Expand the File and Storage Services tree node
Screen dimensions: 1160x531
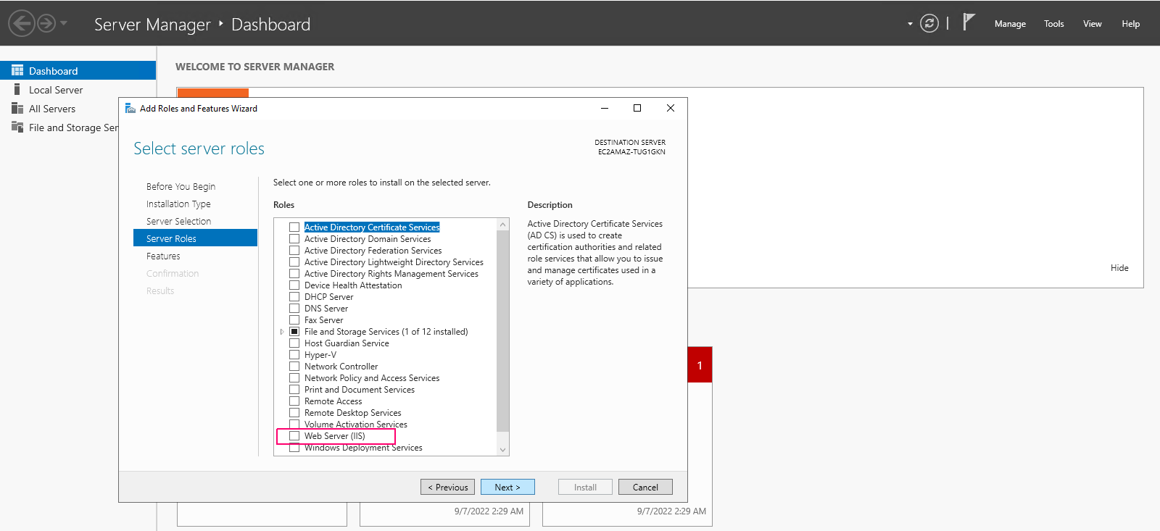coord(282,332)
